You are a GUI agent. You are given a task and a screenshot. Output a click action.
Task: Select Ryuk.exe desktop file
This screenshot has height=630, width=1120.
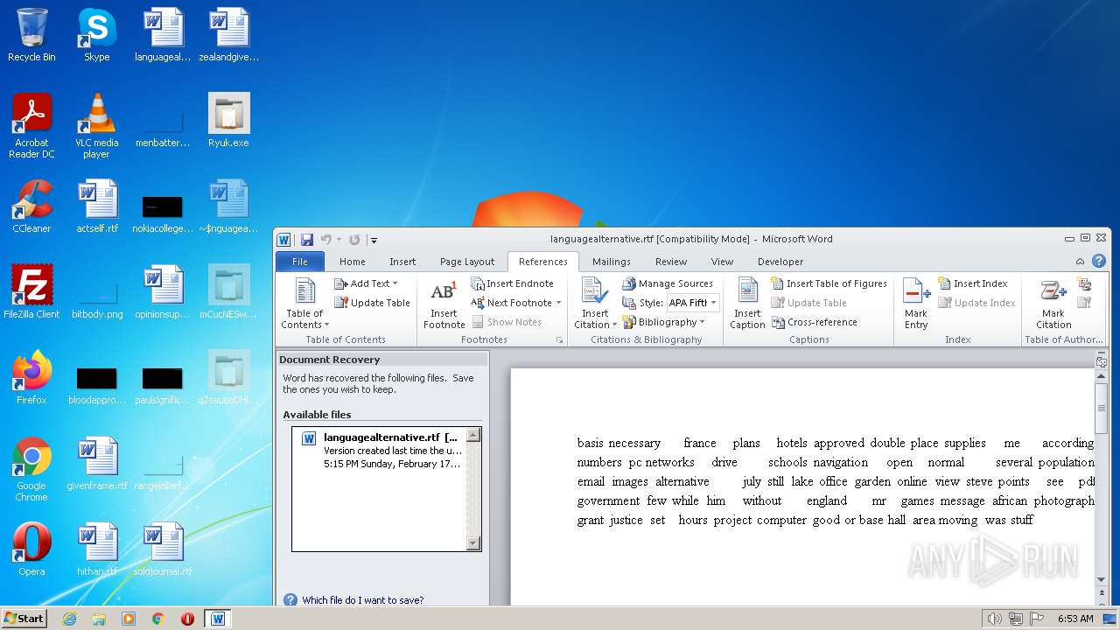pyautogui.click(x=228, y=121)
